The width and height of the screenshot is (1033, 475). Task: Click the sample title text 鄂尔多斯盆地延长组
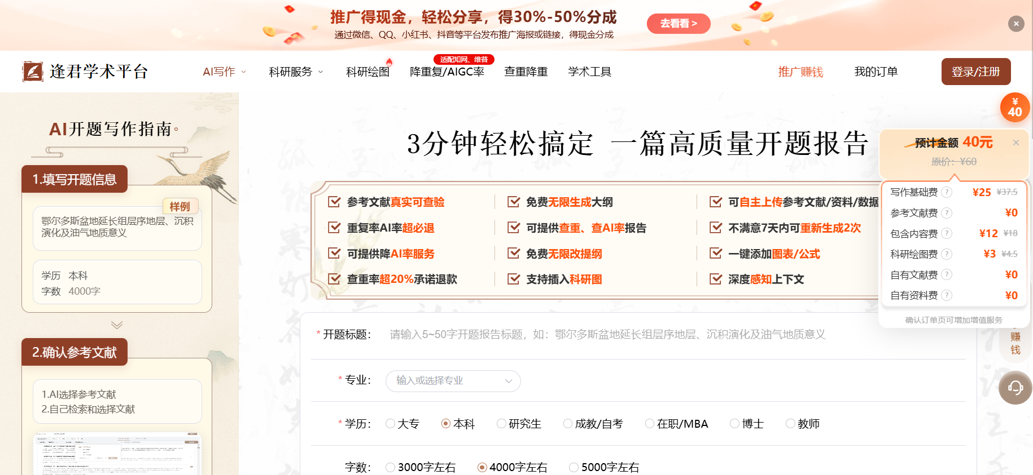[x=117, y=227]
